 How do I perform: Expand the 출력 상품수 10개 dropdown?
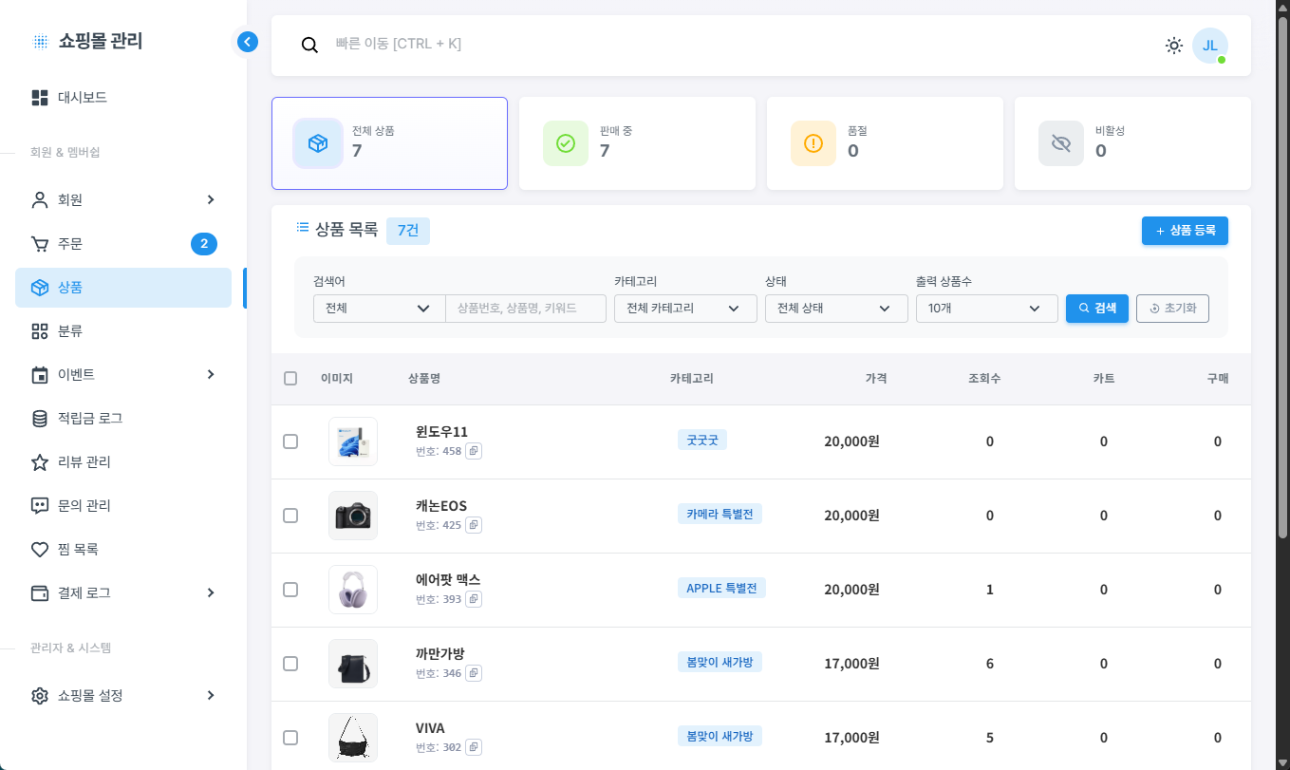(x=986, y=309)
